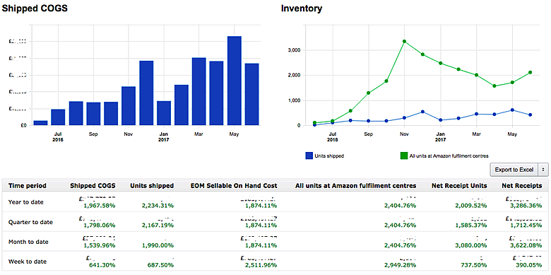Click the 641.30% week Shipped COGS value
This screenshot has width=551, height=275.
(x=103, y=265)
